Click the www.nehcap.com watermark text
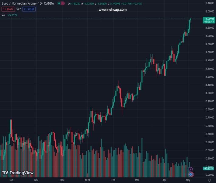This screenshot has width=216, height=183. pos(113,10)
